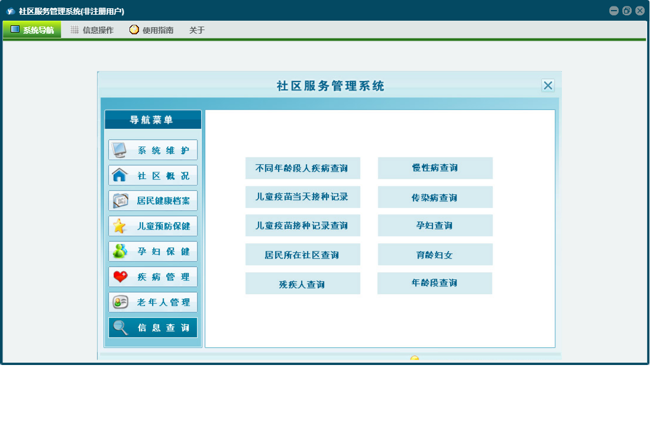This screenshot has height=427, width=650.
Task: Open 儿童预防保健 from the navigation menu
Action: pos(153,226)
